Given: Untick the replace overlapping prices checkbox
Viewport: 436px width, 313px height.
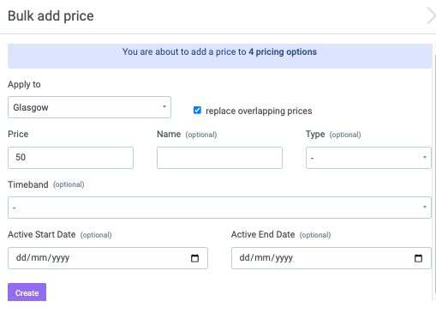Looking at the screenshot, I should [x=197, y=111].
